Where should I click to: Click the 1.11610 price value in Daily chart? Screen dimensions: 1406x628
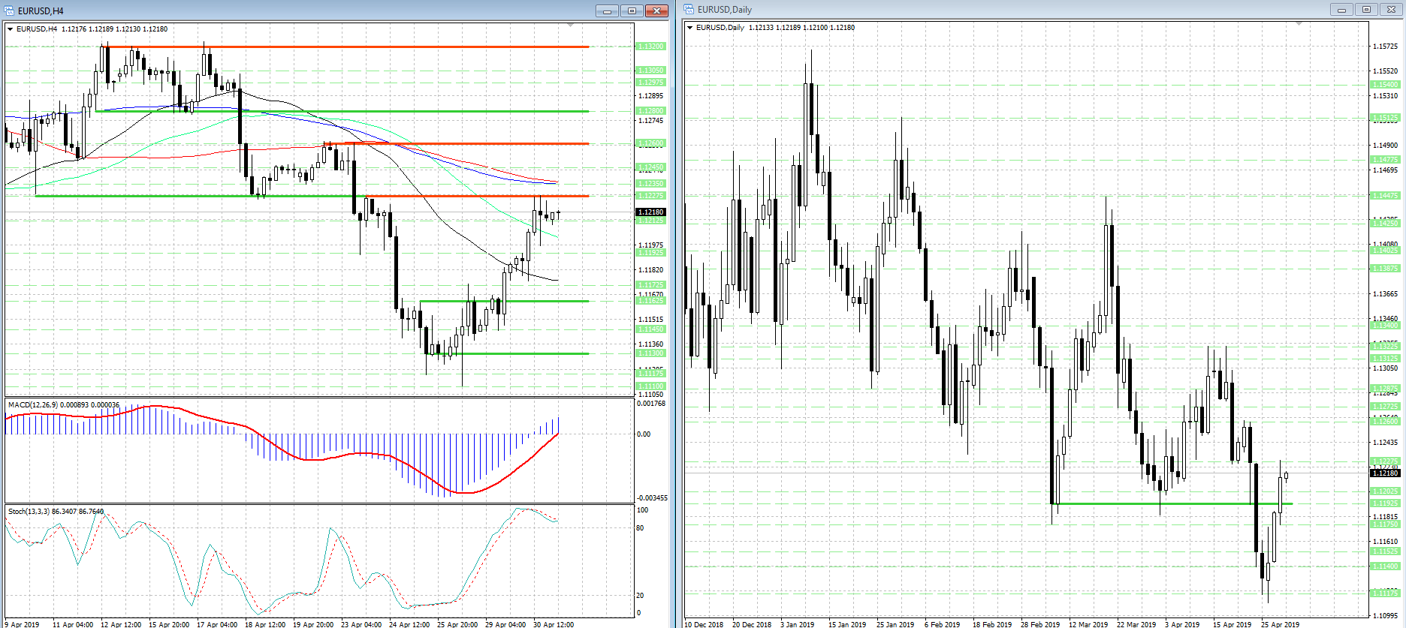click(1386, 542)
